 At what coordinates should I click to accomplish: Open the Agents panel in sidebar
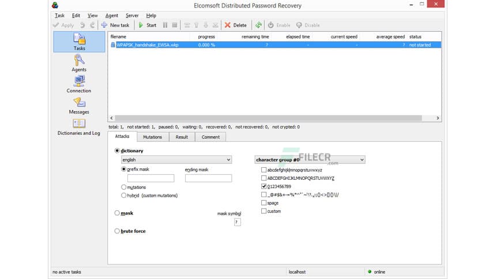tap(79, 63)
